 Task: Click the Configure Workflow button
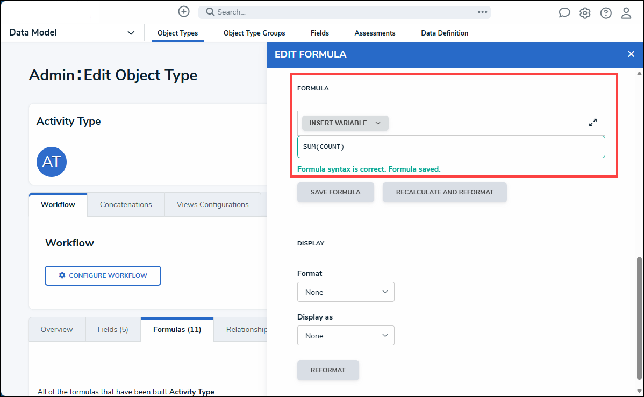pyautogui.click(x=103, y=275)
